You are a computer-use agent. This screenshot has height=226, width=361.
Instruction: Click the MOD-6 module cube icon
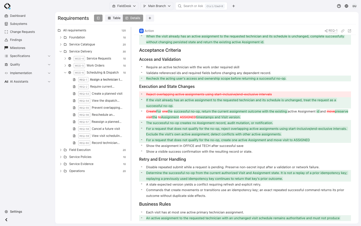click(x=70, y=73)
